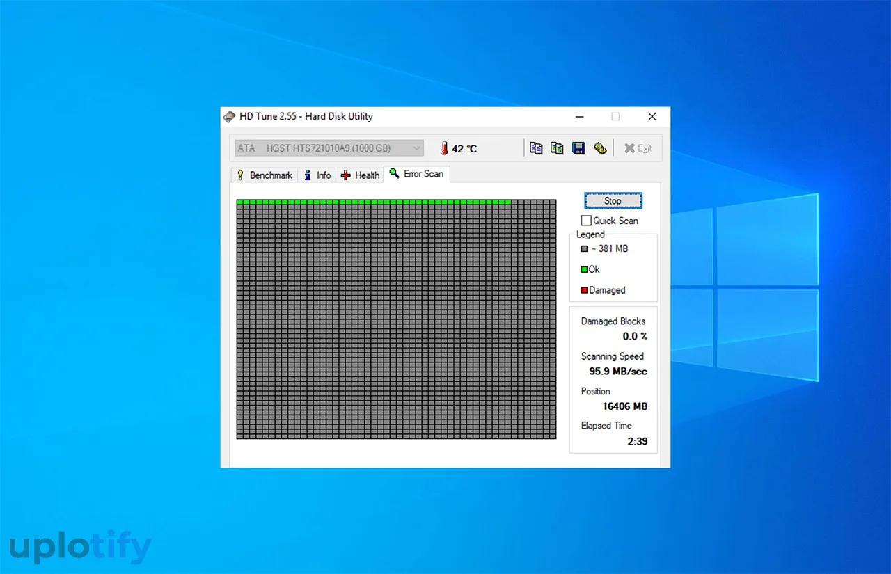The height and width of the screenshot is (574, 891).
Task: Click the 2:39 elapsed time value
Action: tap(637, 441)
